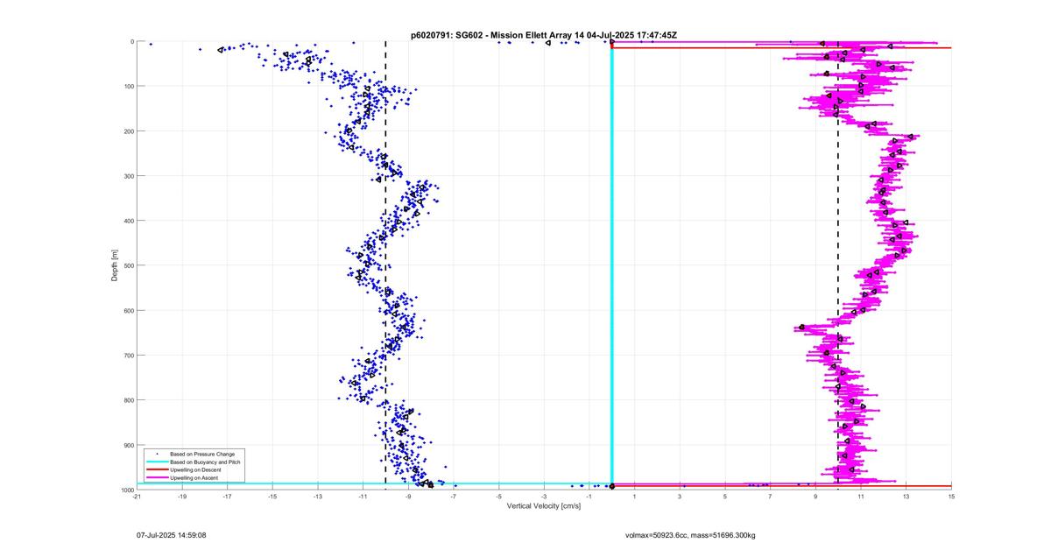Viewport: 1051px width, 550px height.
Task: Select legend entry 'Upwelling on Ascent'
Action: [x=195, y=477]
